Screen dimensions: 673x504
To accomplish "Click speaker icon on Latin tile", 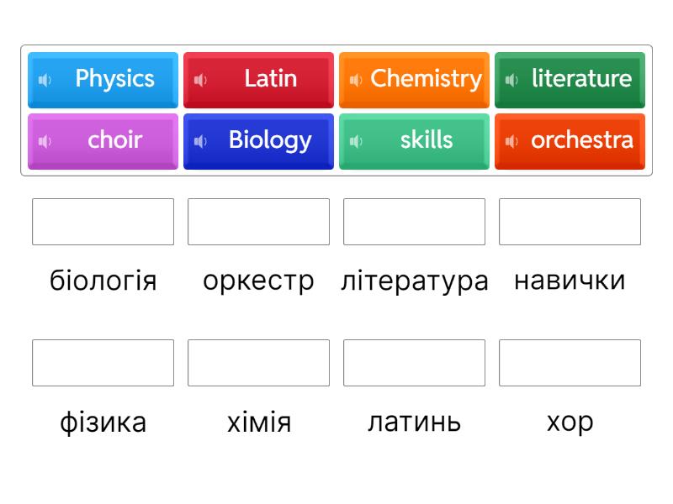I will point(200,80).
